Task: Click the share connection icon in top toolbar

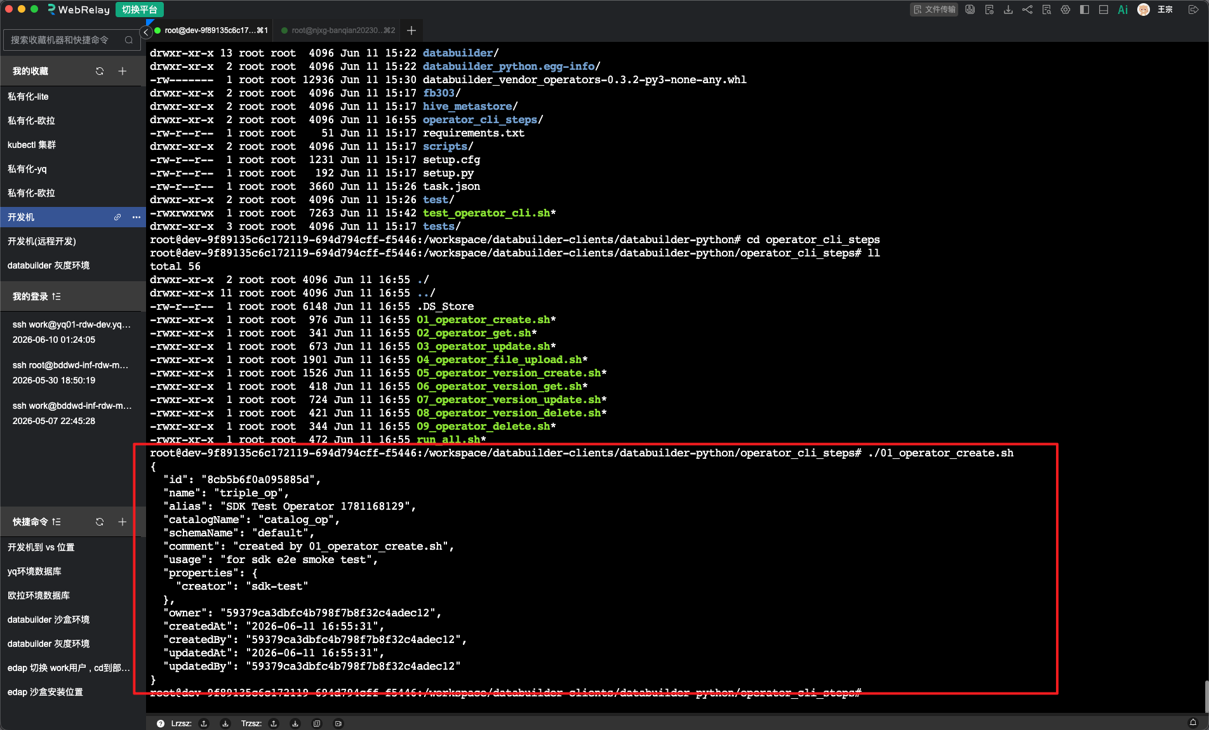Action: (1027, 10)
